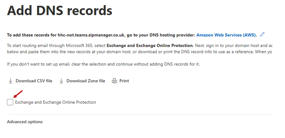Image resolution: width=285 pixels, height=138 pixels.
Task: Tick the Exchange Online Protection checkbox box
Action: click(x=10, y=102)
